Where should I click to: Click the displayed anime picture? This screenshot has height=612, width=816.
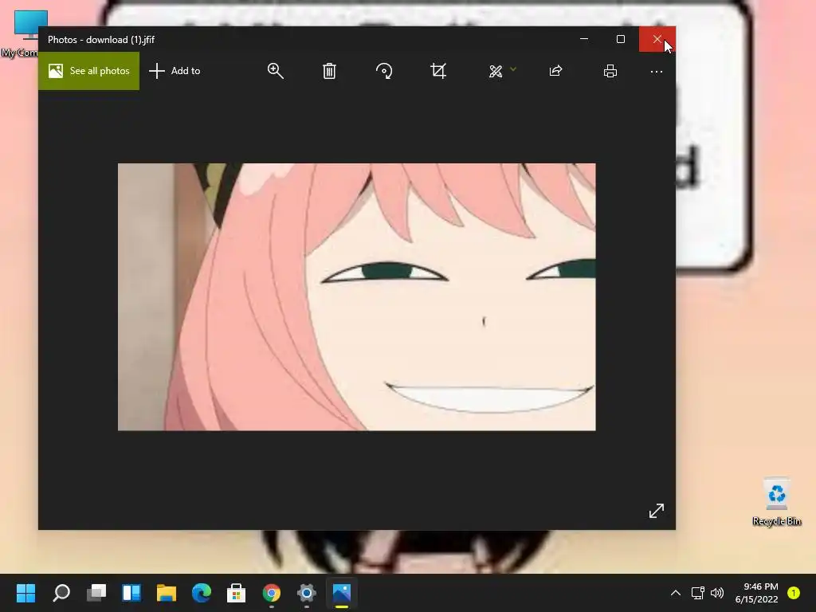(357, 296)
